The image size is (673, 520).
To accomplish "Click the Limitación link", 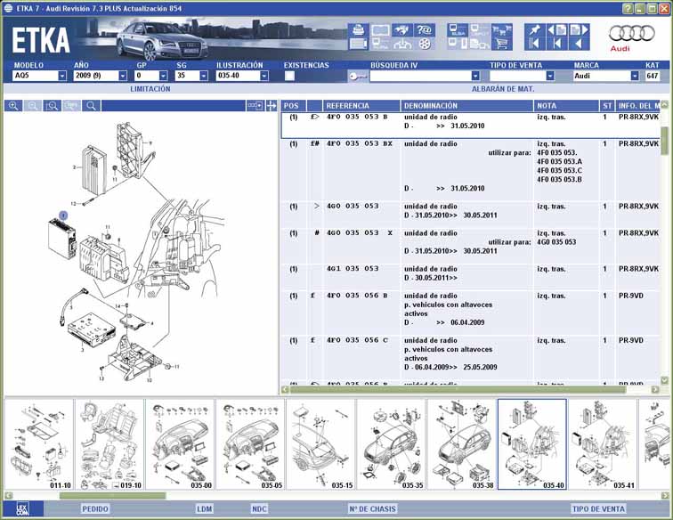I will [150, 89].
